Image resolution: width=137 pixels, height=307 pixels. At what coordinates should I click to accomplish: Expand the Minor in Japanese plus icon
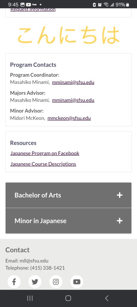pos(120,221)
